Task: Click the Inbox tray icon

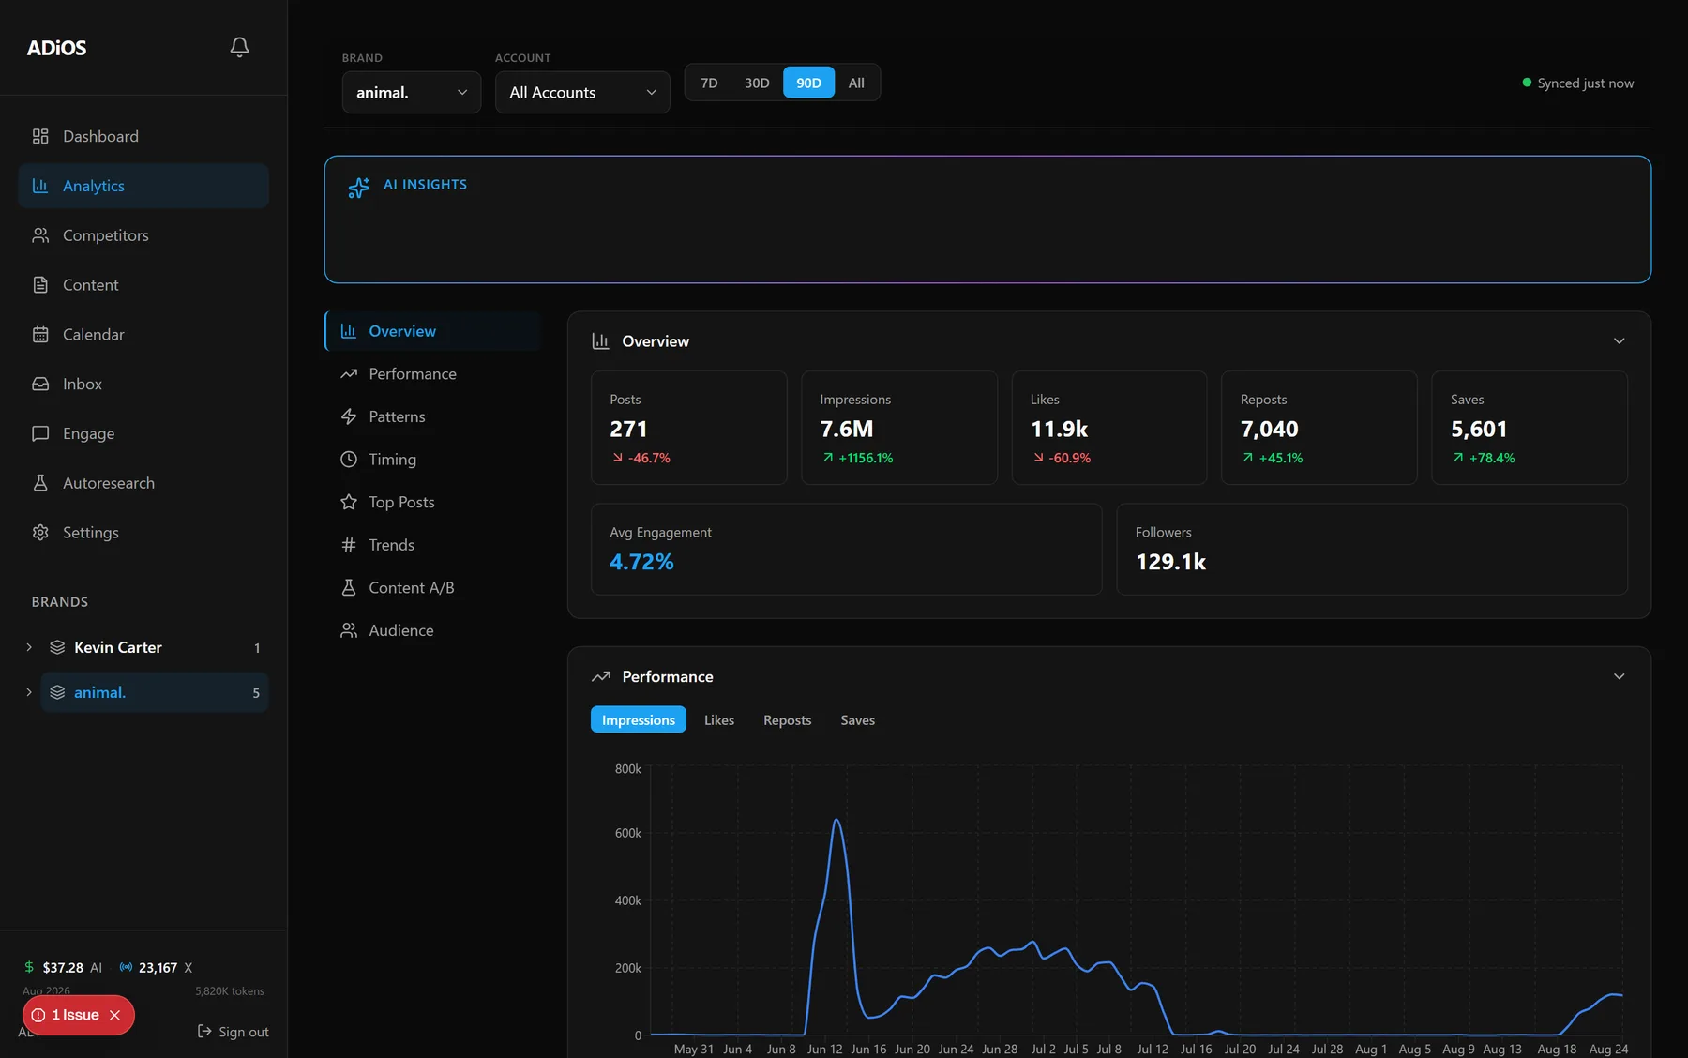Action: tap(40, 384)
